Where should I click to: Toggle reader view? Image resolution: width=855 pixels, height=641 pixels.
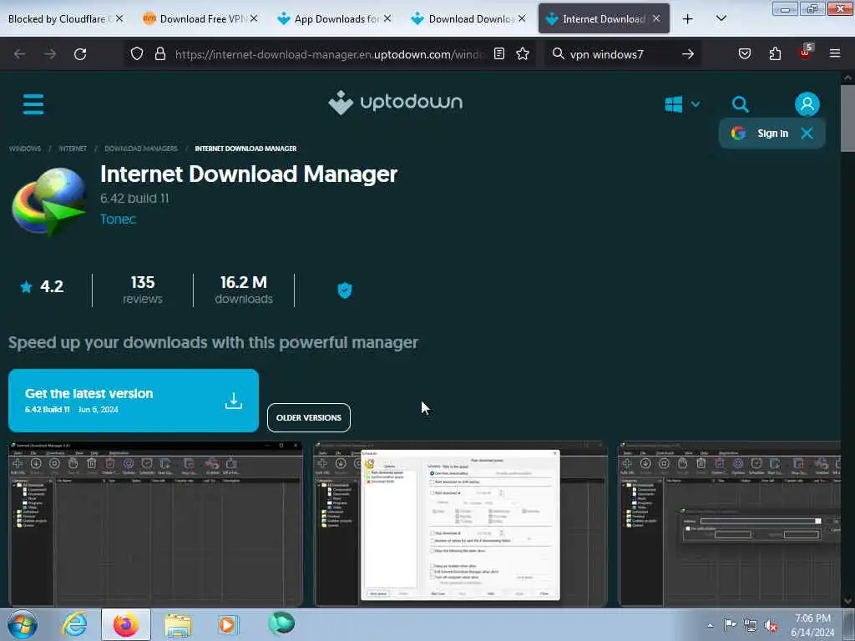coord(499,54)
